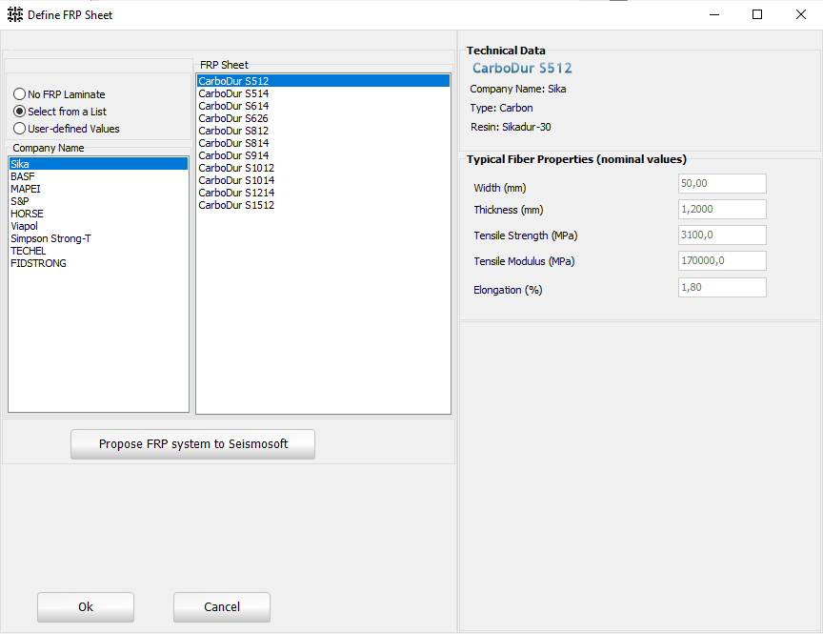Select CarboDur S614 sheet

(x=323, y=106)
